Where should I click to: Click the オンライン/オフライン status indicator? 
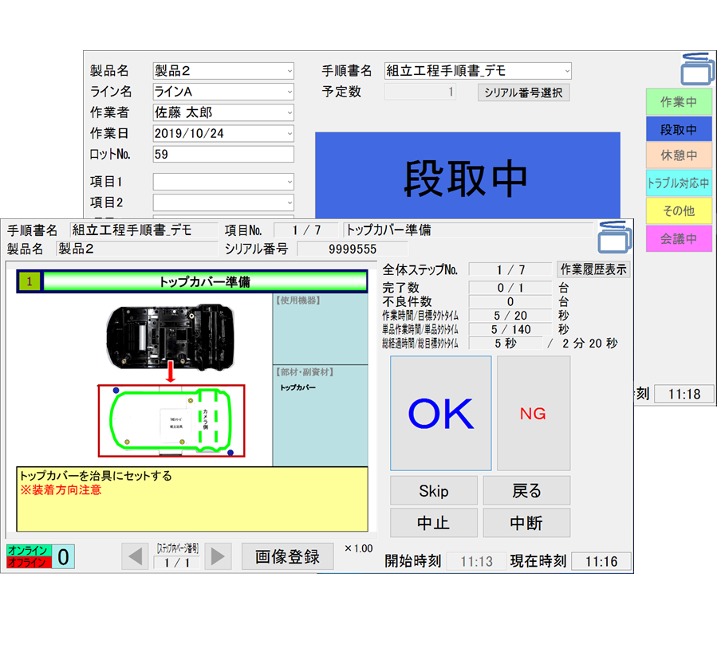(27, 556)
